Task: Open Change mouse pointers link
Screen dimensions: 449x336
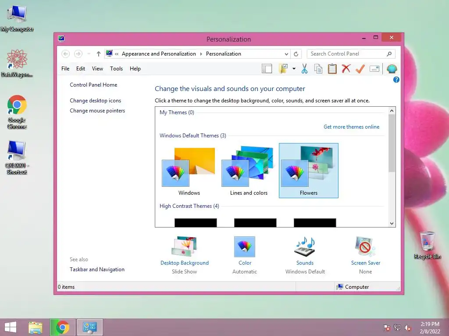Action: [x=97, y=111]
